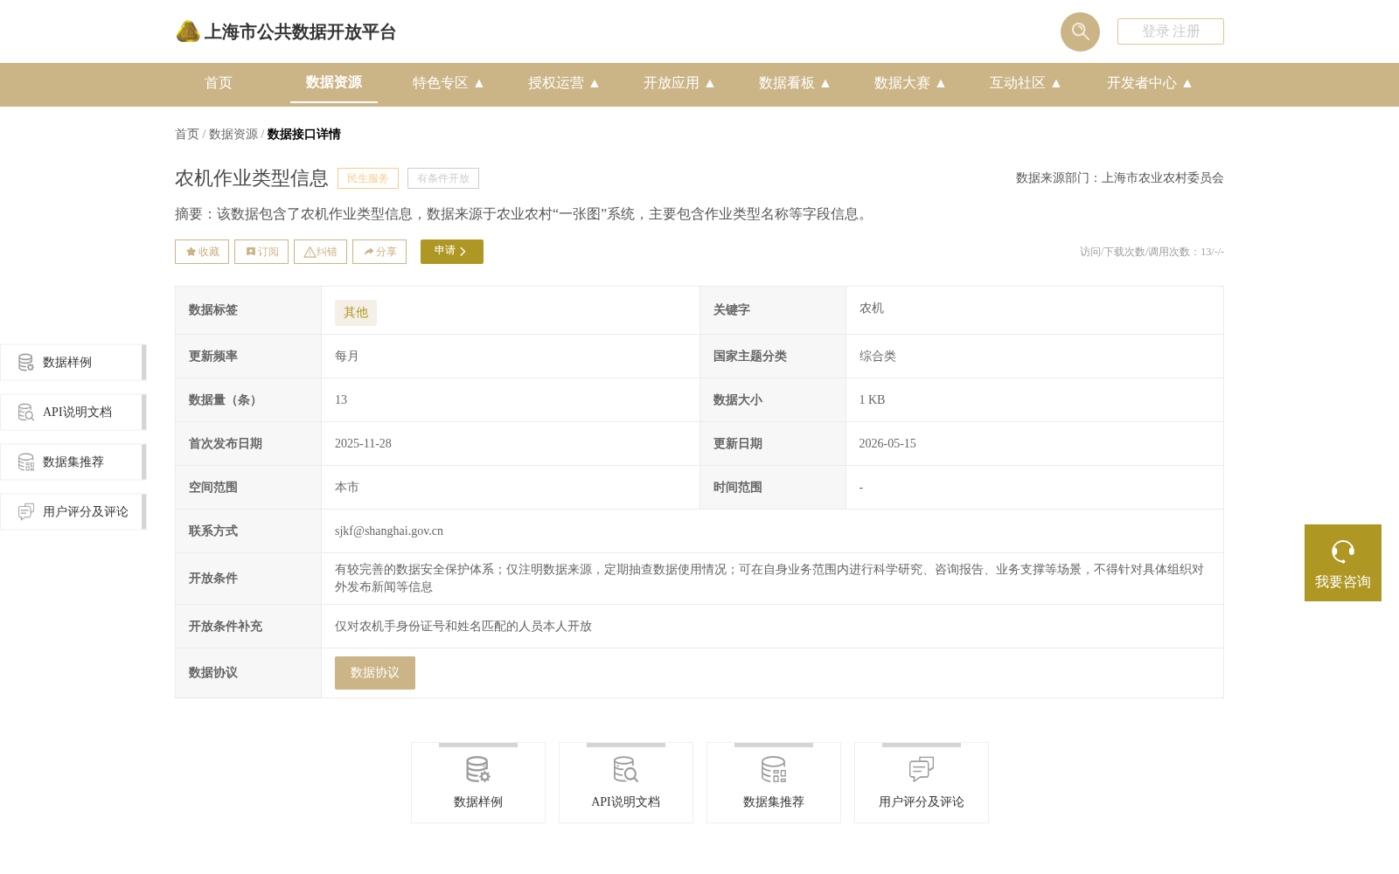The width and height of the screenshot is (1399, 874).
Task: Expand the 数据大赛 menu
Action: click(910, 83)
